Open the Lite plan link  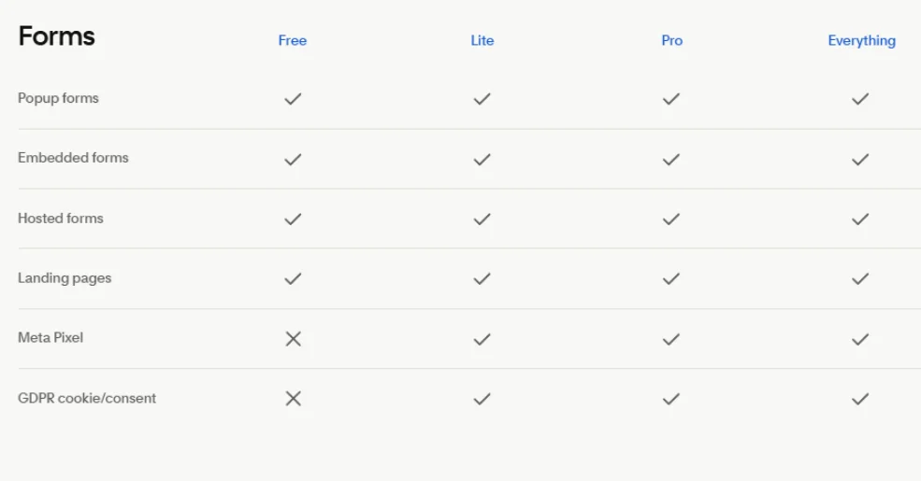coord(482,40)
